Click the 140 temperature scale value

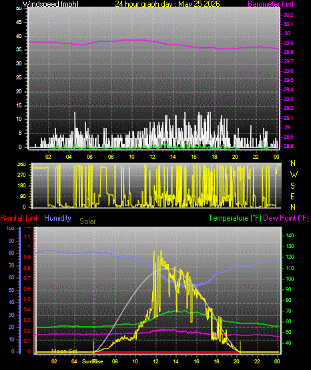(x=290, y=235)
